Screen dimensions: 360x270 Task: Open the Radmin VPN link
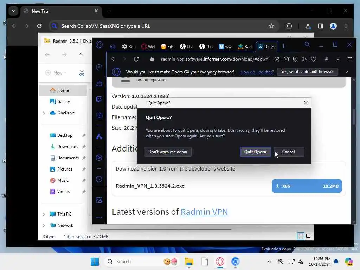204,212
